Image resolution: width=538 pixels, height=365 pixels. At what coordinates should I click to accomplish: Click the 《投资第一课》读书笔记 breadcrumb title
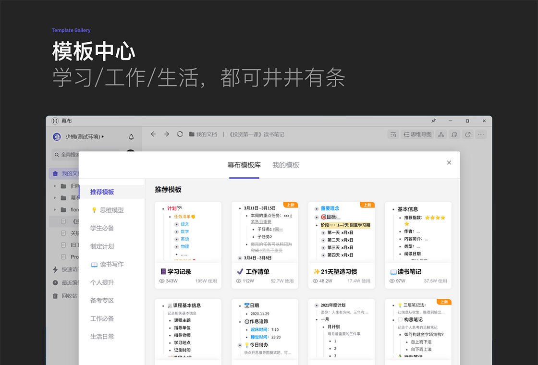[257, 134]
